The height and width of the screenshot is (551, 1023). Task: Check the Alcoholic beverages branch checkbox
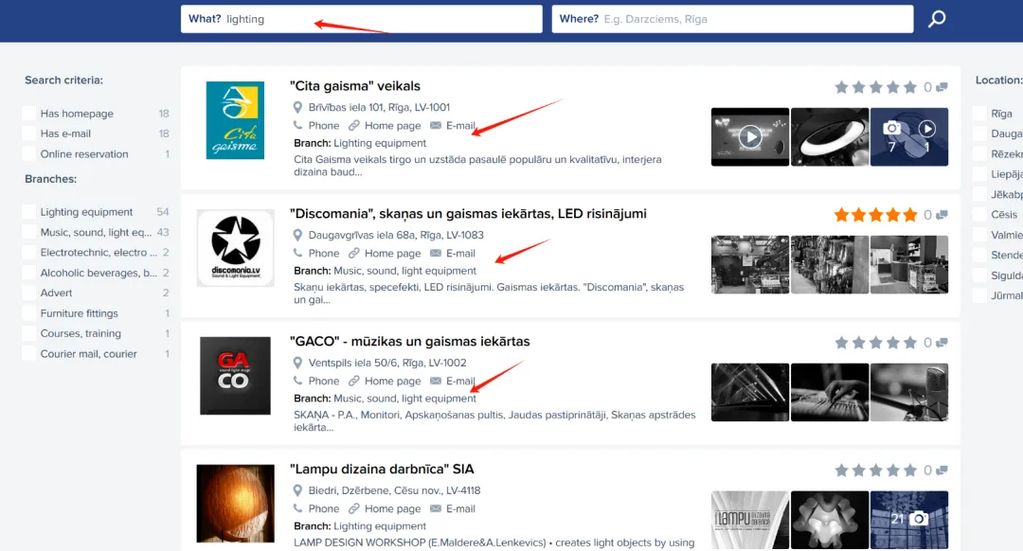click(28, 273)
